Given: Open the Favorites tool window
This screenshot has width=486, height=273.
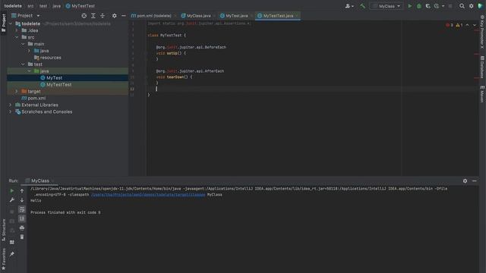Looking at the screenshot, I should [x=3, y=259].
